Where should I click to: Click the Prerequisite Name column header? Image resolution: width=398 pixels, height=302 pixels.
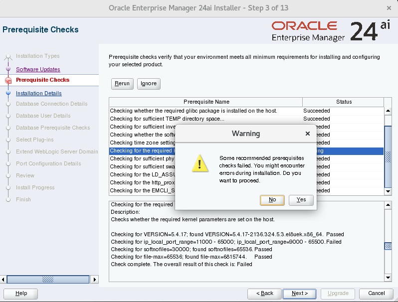(206, 102)
